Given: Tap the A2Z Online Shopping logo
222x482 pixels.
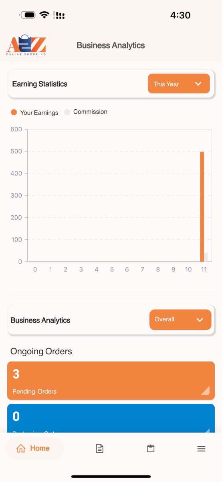Looking at the screenshot, I should (x=26, y=45).
